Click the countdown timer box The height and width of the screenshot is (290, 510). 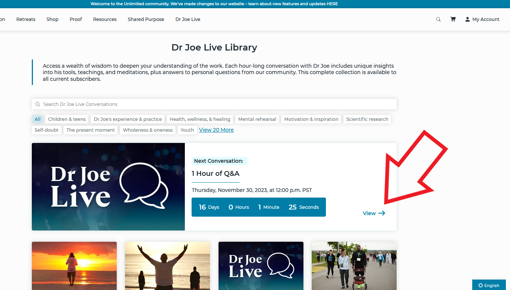tap(259, 207)
